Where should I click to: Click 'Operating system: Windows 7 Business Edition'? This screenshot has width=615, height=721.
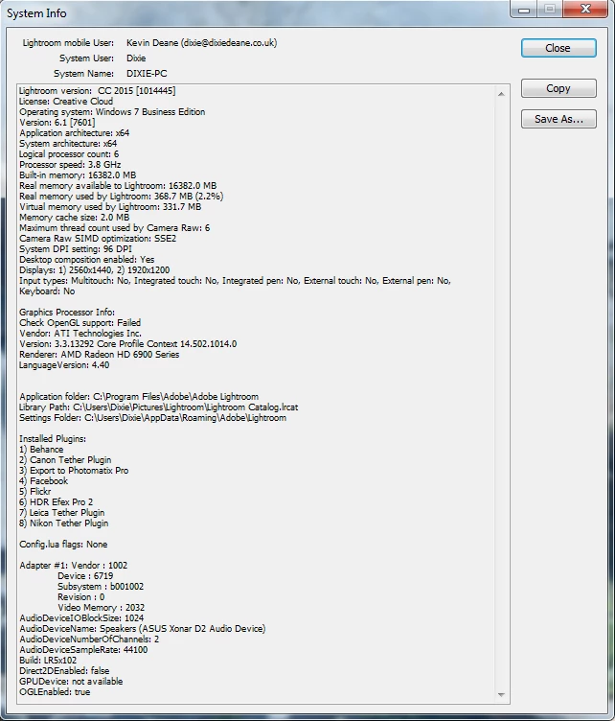pos(112,112)
